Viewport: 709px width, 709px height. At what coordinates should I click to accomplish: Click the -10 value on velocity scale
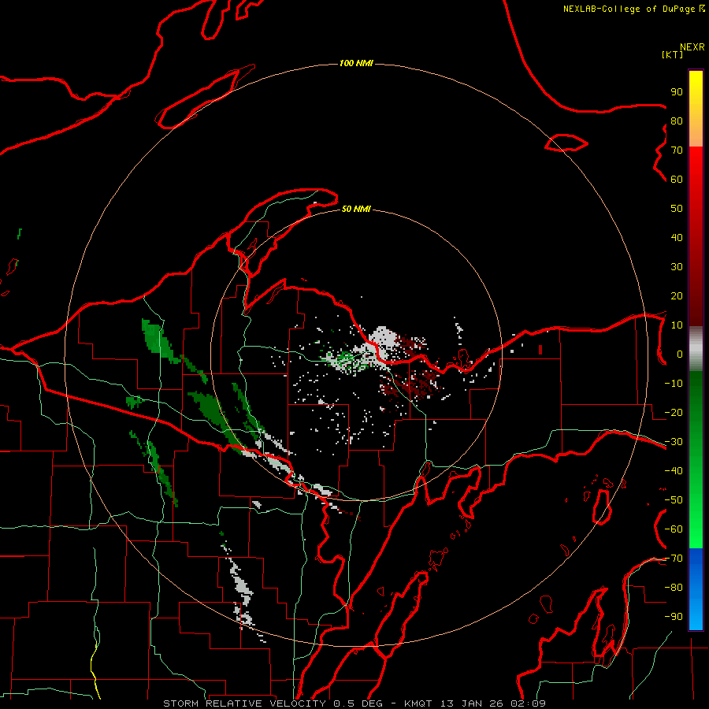(674, 384)
